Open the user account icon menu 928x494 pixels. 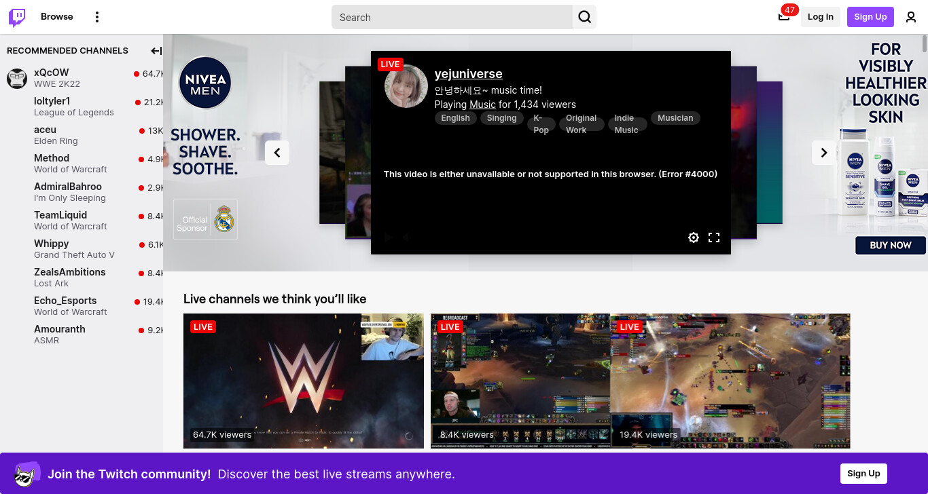(911, 17)
